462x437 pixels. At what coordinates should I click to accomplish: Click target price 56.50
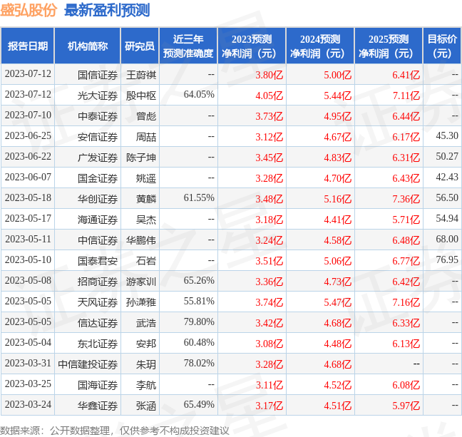coord(447,197)
